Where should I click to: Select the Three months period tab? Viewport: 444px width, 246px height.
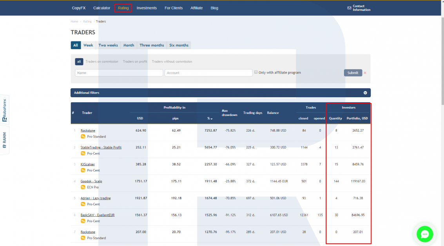click(152, 45)
